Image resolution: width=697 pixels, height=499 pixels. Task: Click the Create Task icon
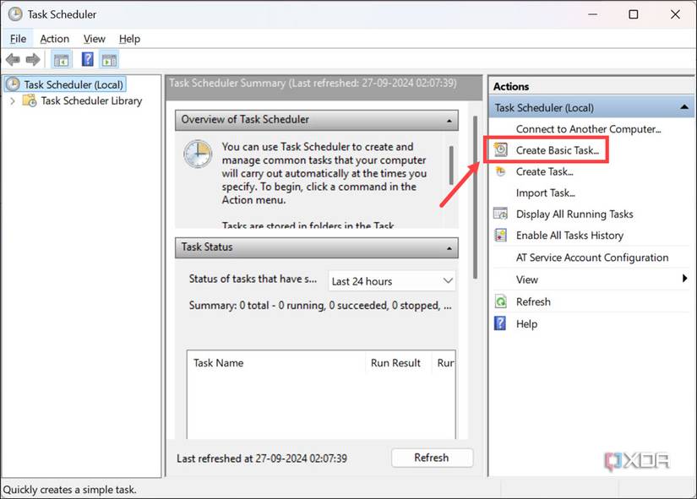[501, 171]
